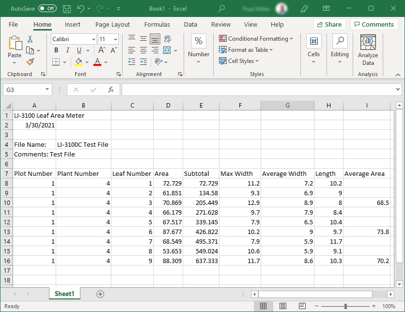Click the Insert Function fx icon
405x312 pixels.
[x=111, y=90]
